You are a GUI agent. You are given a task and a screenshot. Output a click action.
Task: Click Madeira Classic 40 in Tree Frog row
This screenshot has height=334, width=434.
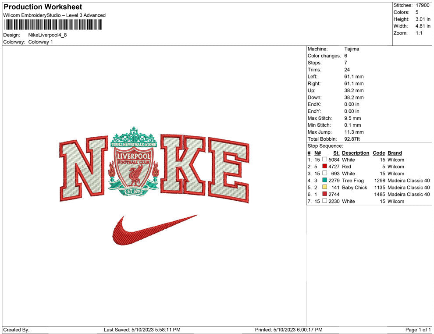coord(409,181)
